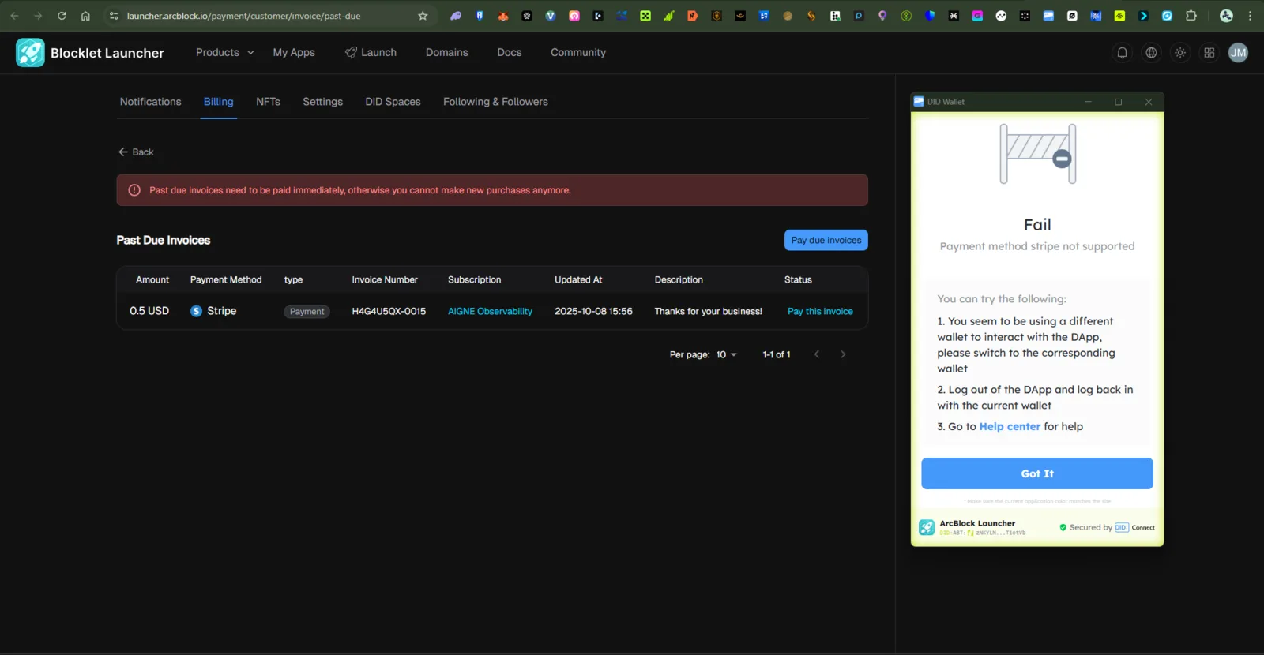Click the Blocklet Launcher rocket logo

[30, 53]
